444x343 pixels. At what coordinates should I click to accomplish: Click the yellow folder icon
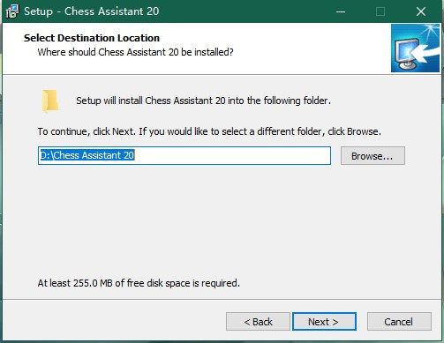[x=50, y=101]
